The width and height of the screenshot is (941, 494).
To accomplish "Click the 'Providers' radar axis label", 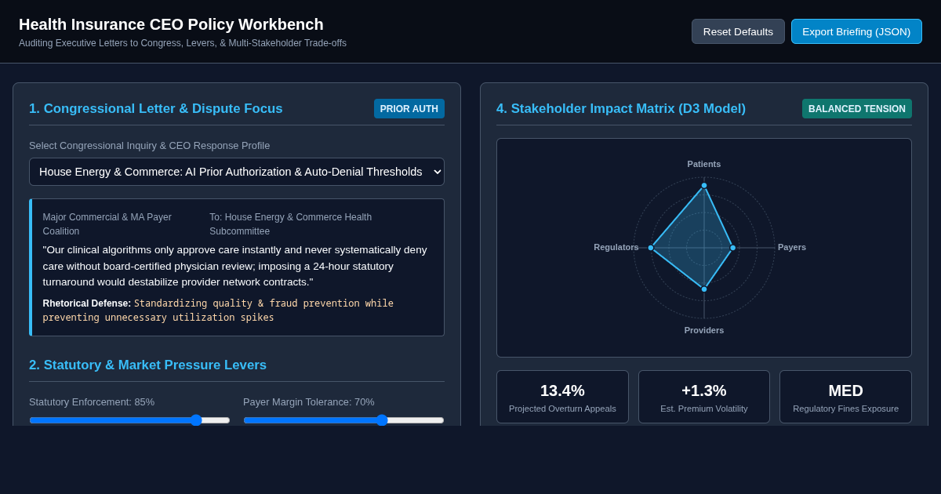I will (x=704, y=330).
